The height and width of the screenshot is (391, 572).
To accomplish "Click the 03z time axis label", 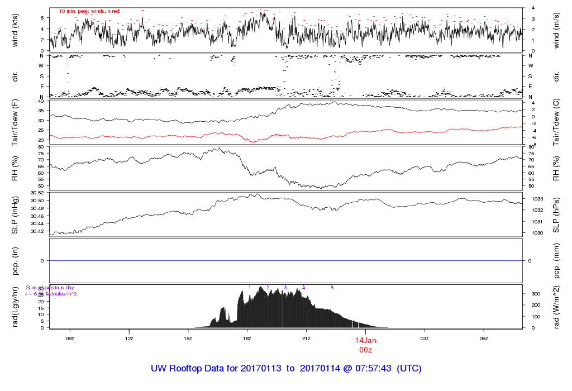I will click(x=425, y=337).
